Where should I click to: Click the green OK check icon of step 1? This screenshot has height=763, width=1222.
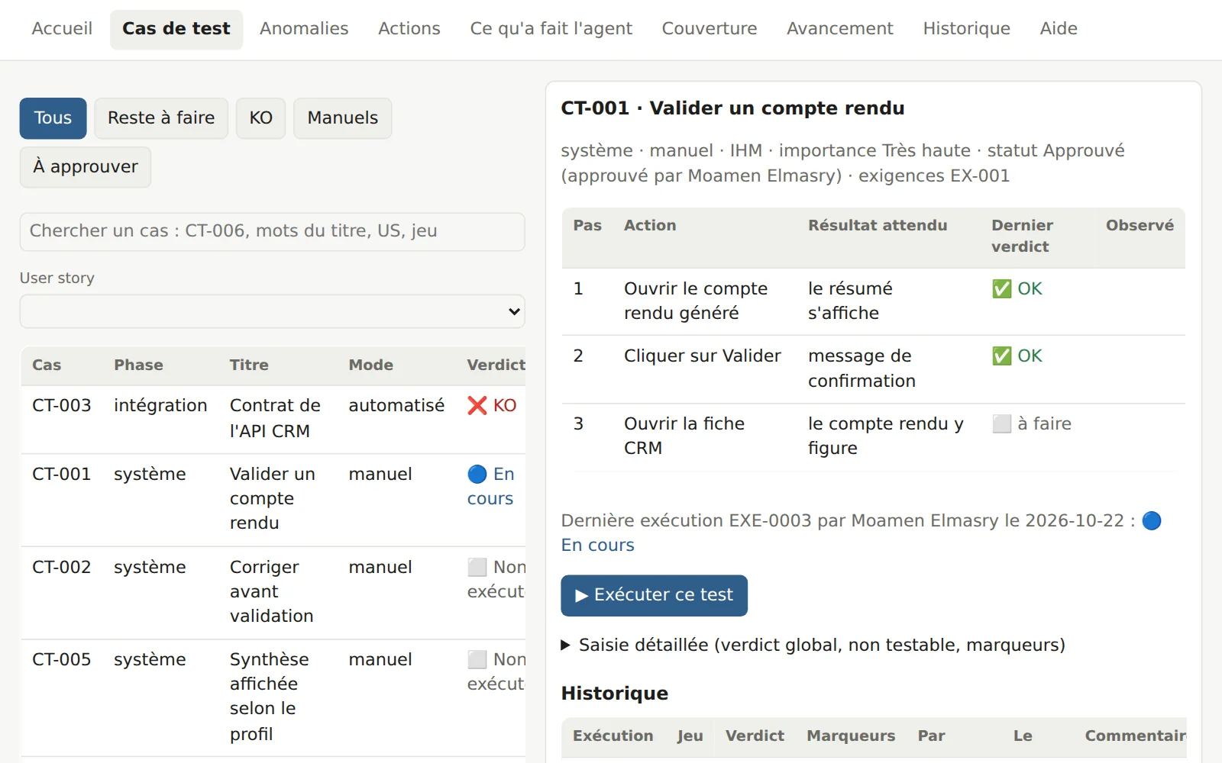(1001, 289)
